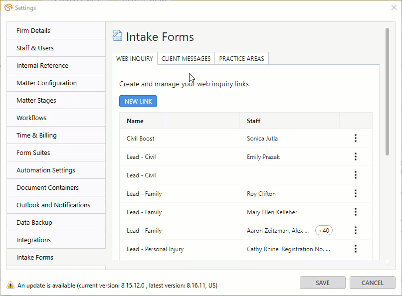This screenshot has width=402, height=296.
Task: Open Automation Settings in the sidebar
Action: [x=56, y=170]
